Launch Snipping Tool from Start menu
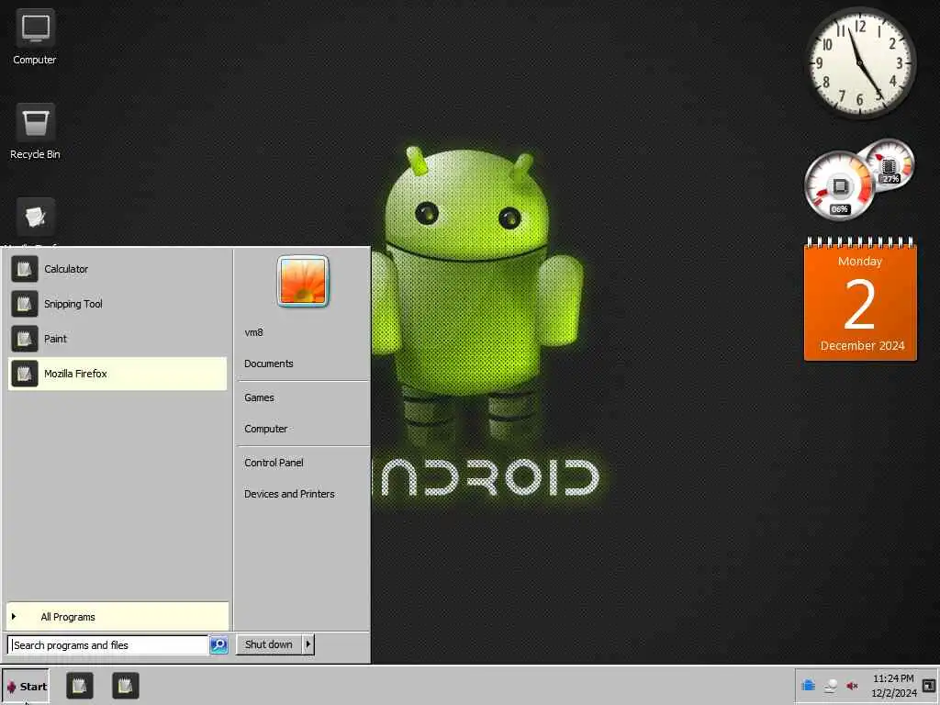Screen dimensions: 940x705 tap(117, 304)
